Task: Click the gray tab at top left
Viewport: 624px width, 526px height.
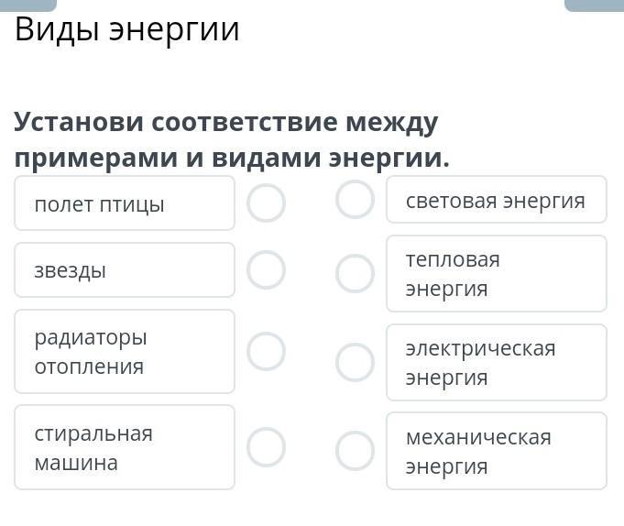Action: click(28, 5)
